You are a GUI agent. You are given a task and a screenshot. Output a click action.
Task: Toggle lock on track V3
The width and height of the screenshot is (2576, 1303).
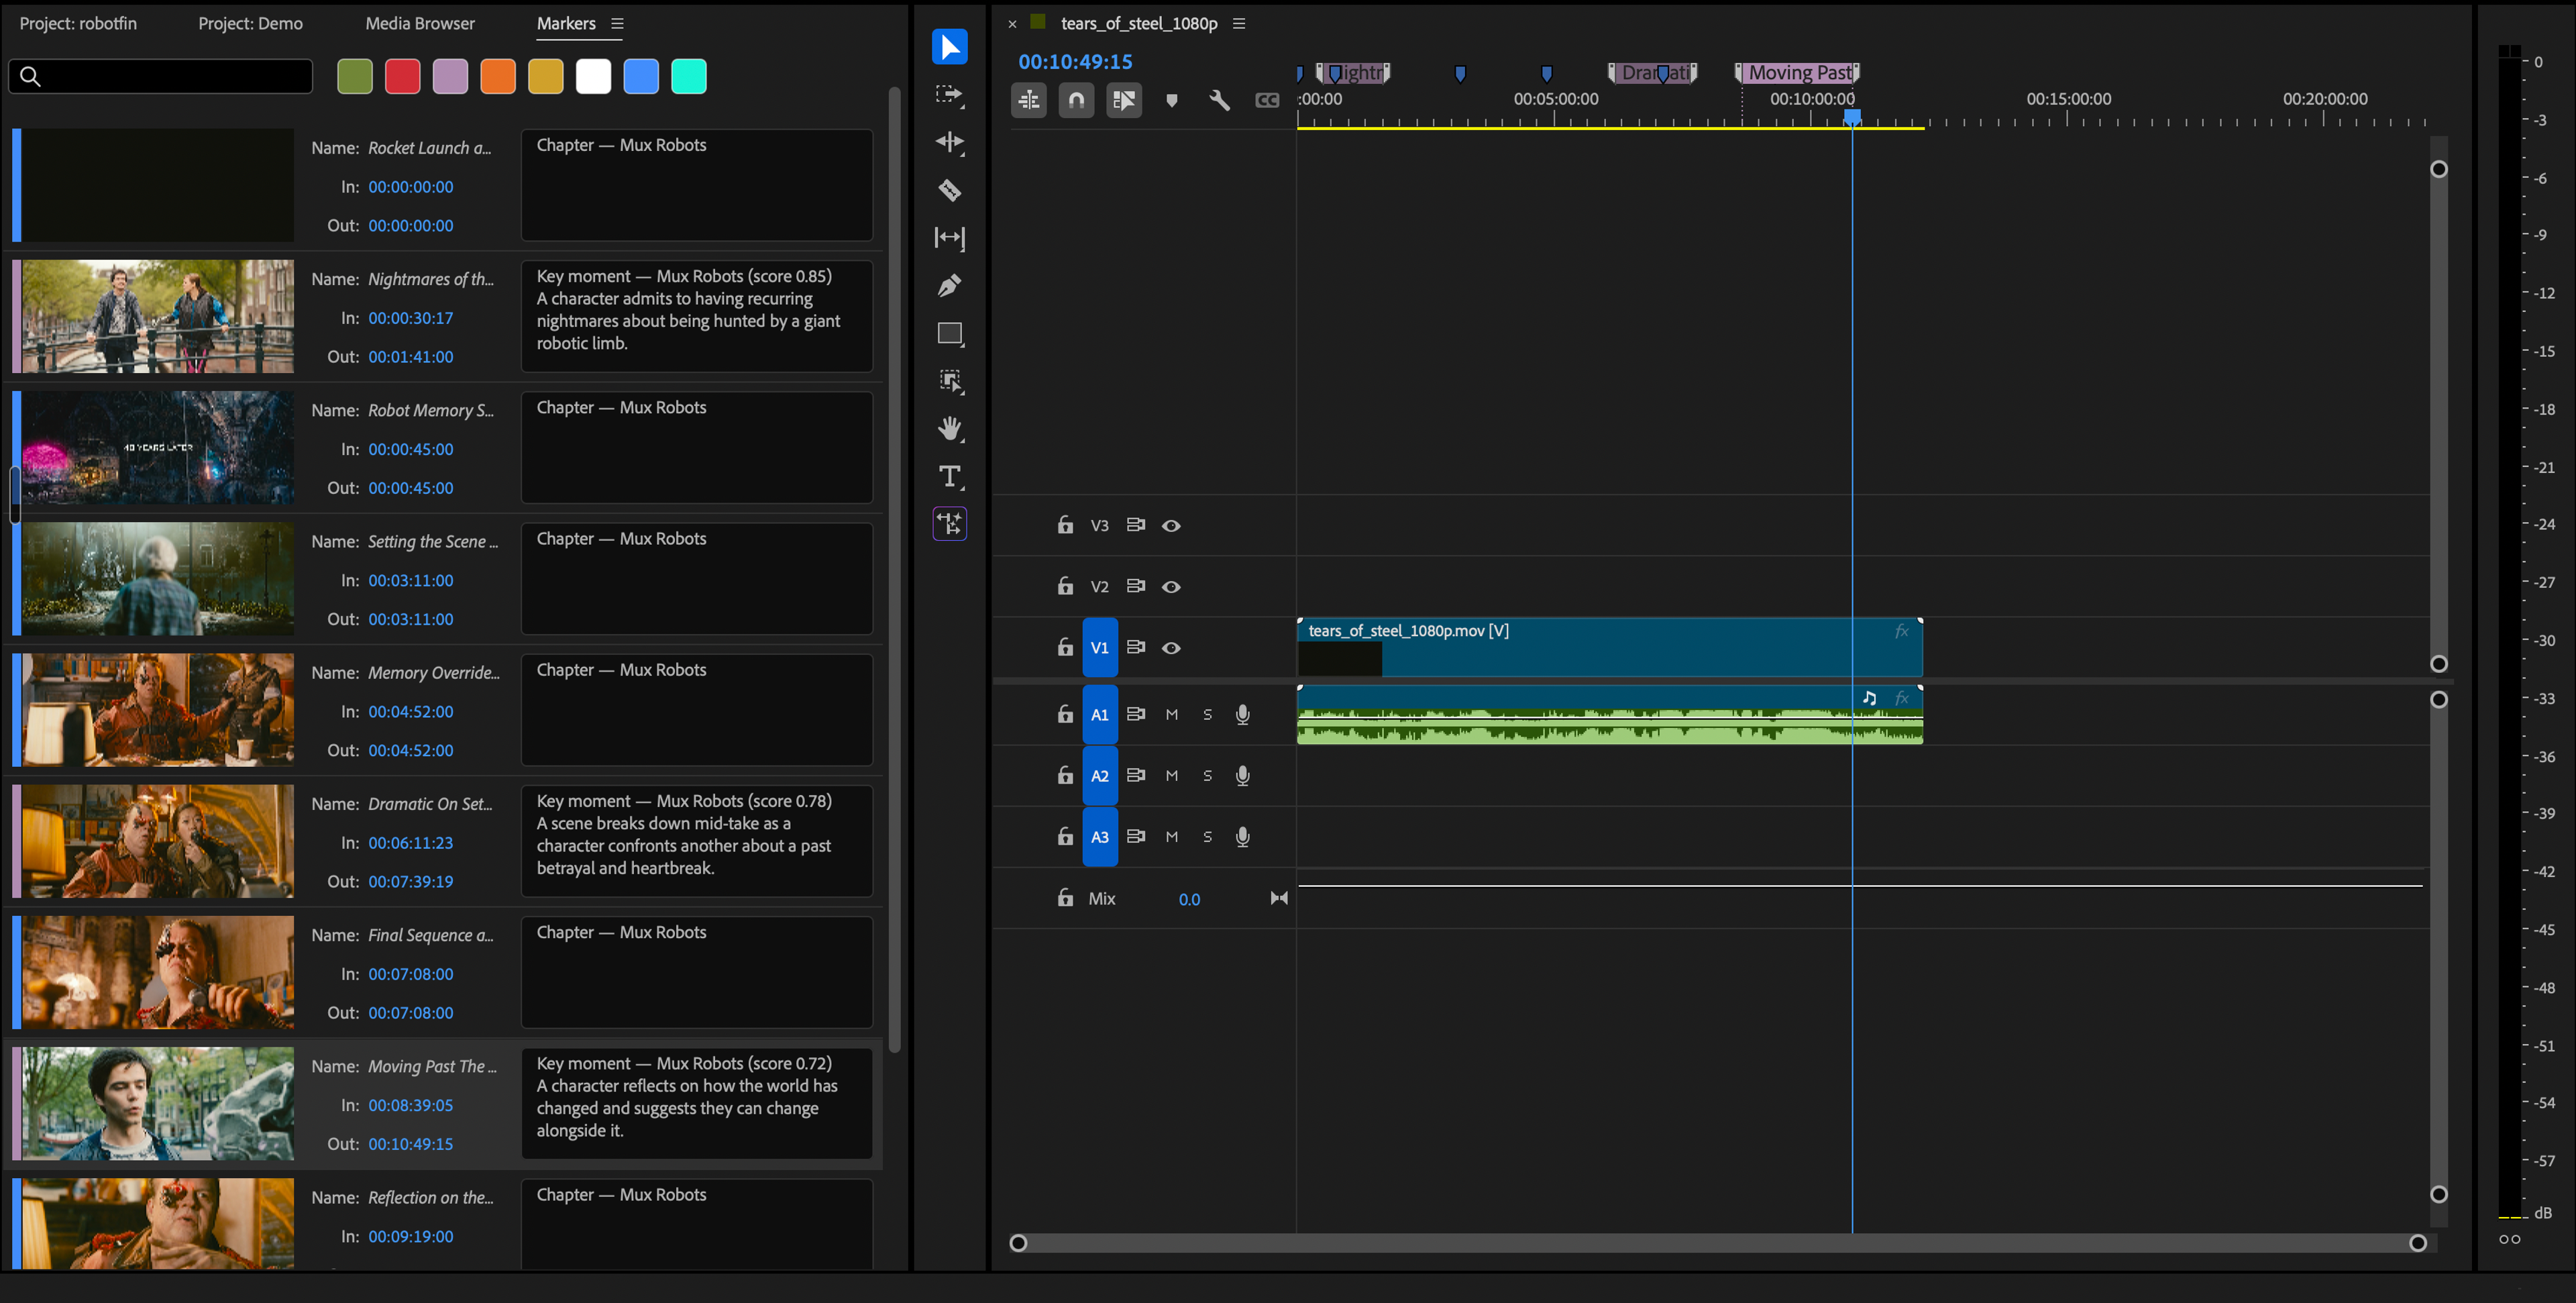(1065, 525)
